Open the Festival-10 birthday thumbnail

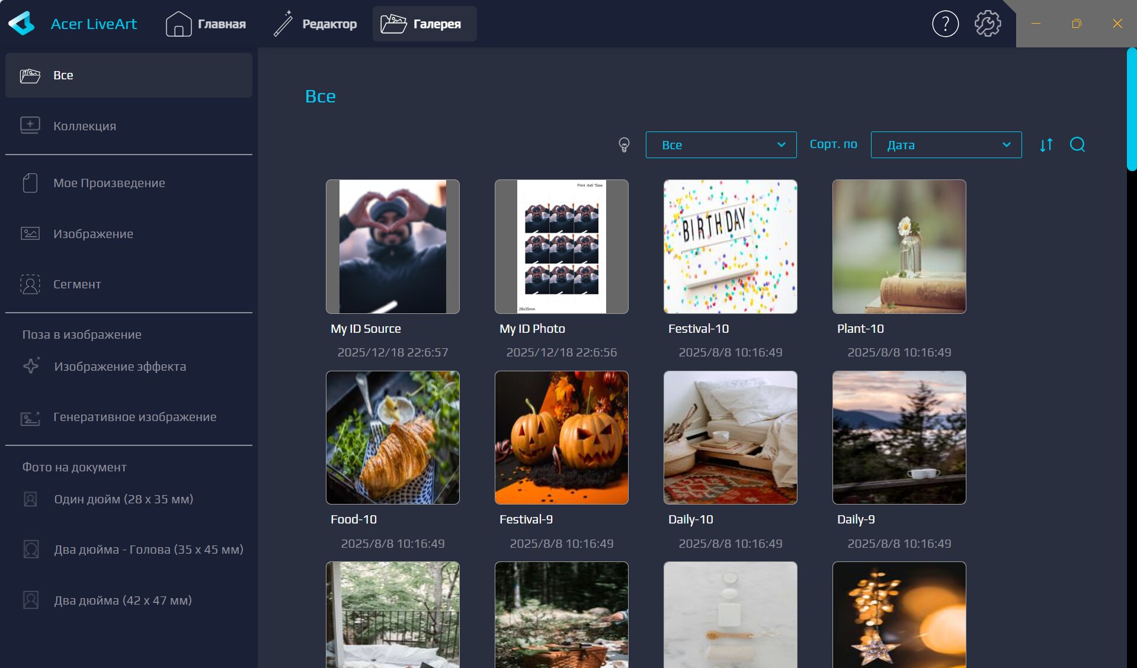coord(730,247)
